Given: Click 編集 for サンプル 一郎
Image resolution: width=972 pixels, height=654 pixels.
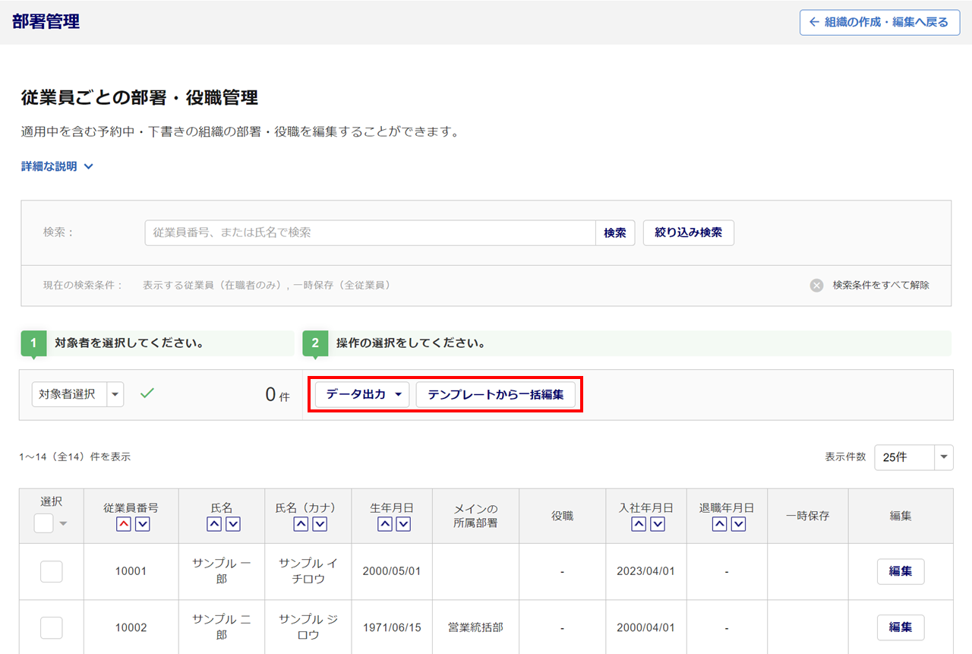Looking at the screenshot, I should pyautogui.click(x=901, y=571).
